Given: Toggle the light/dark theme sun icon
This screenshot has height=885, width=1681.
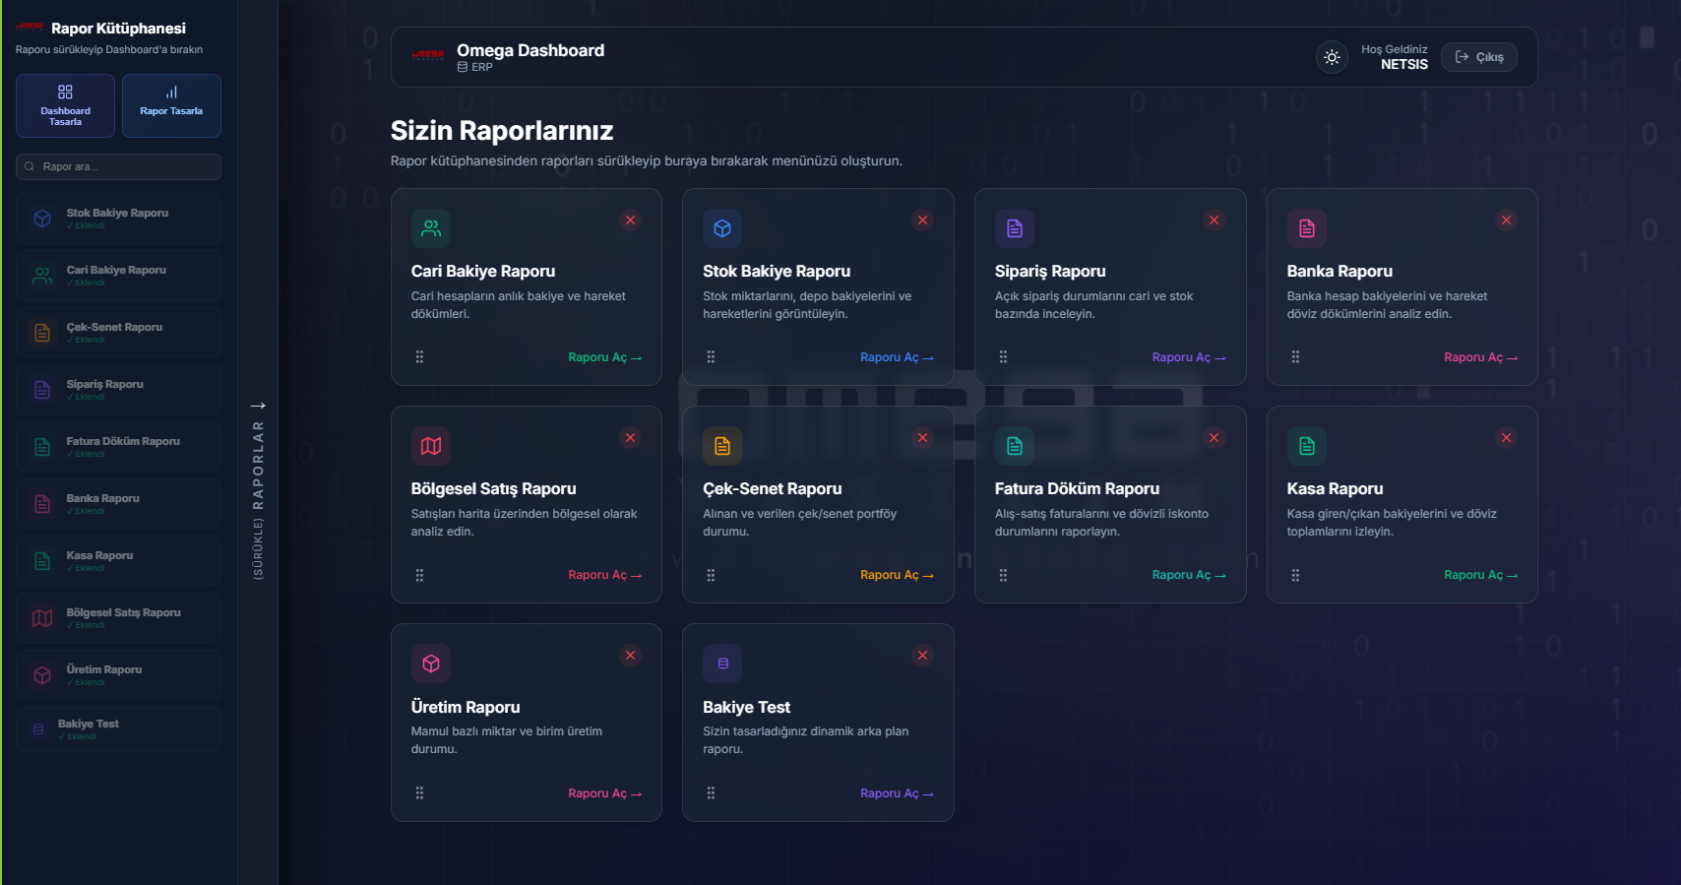Looking at the screenshot, I should coord(1332,57).
